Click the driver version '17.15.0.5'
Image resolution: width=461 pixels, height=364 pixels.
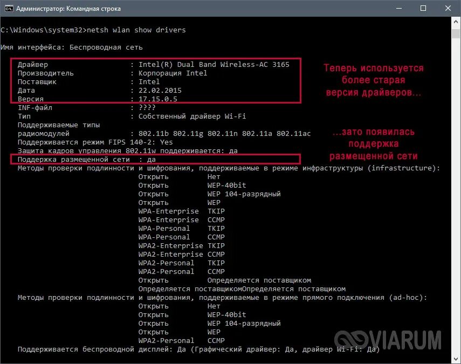(x=158, y=99)
